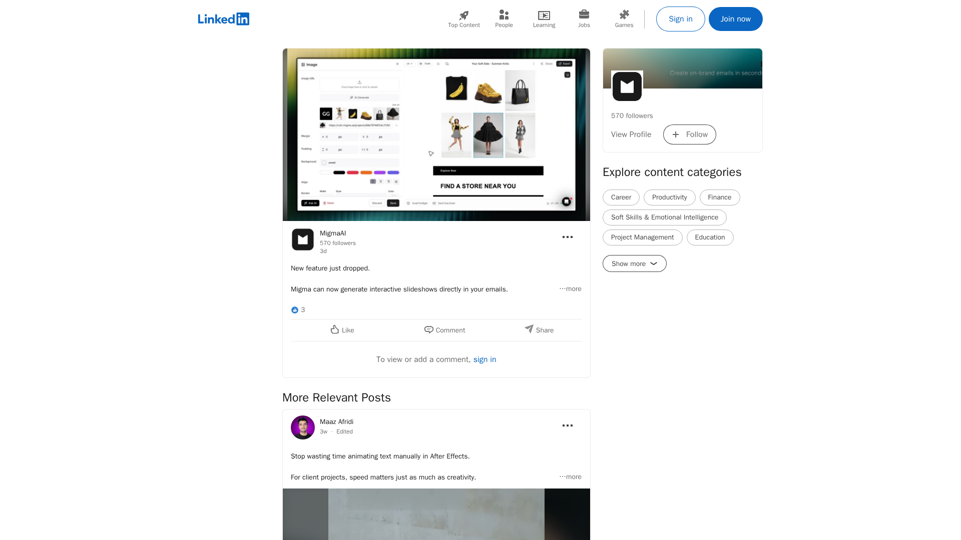Open Top Content rocket icon

click(463, 15)
